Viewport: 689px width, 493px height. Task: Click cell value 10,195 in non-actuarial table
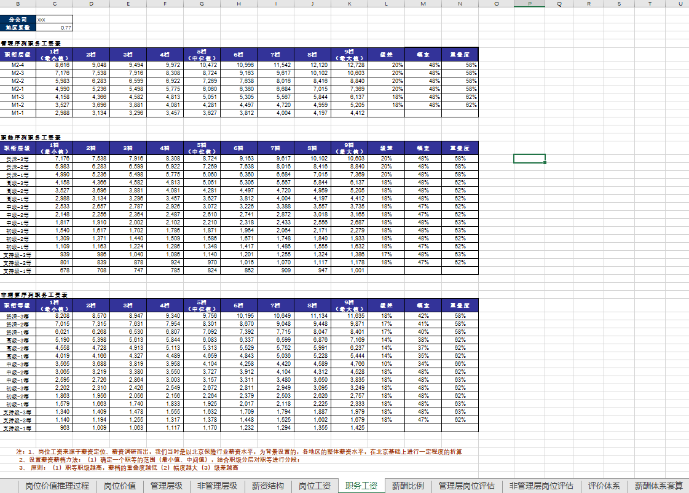point(238,316)
